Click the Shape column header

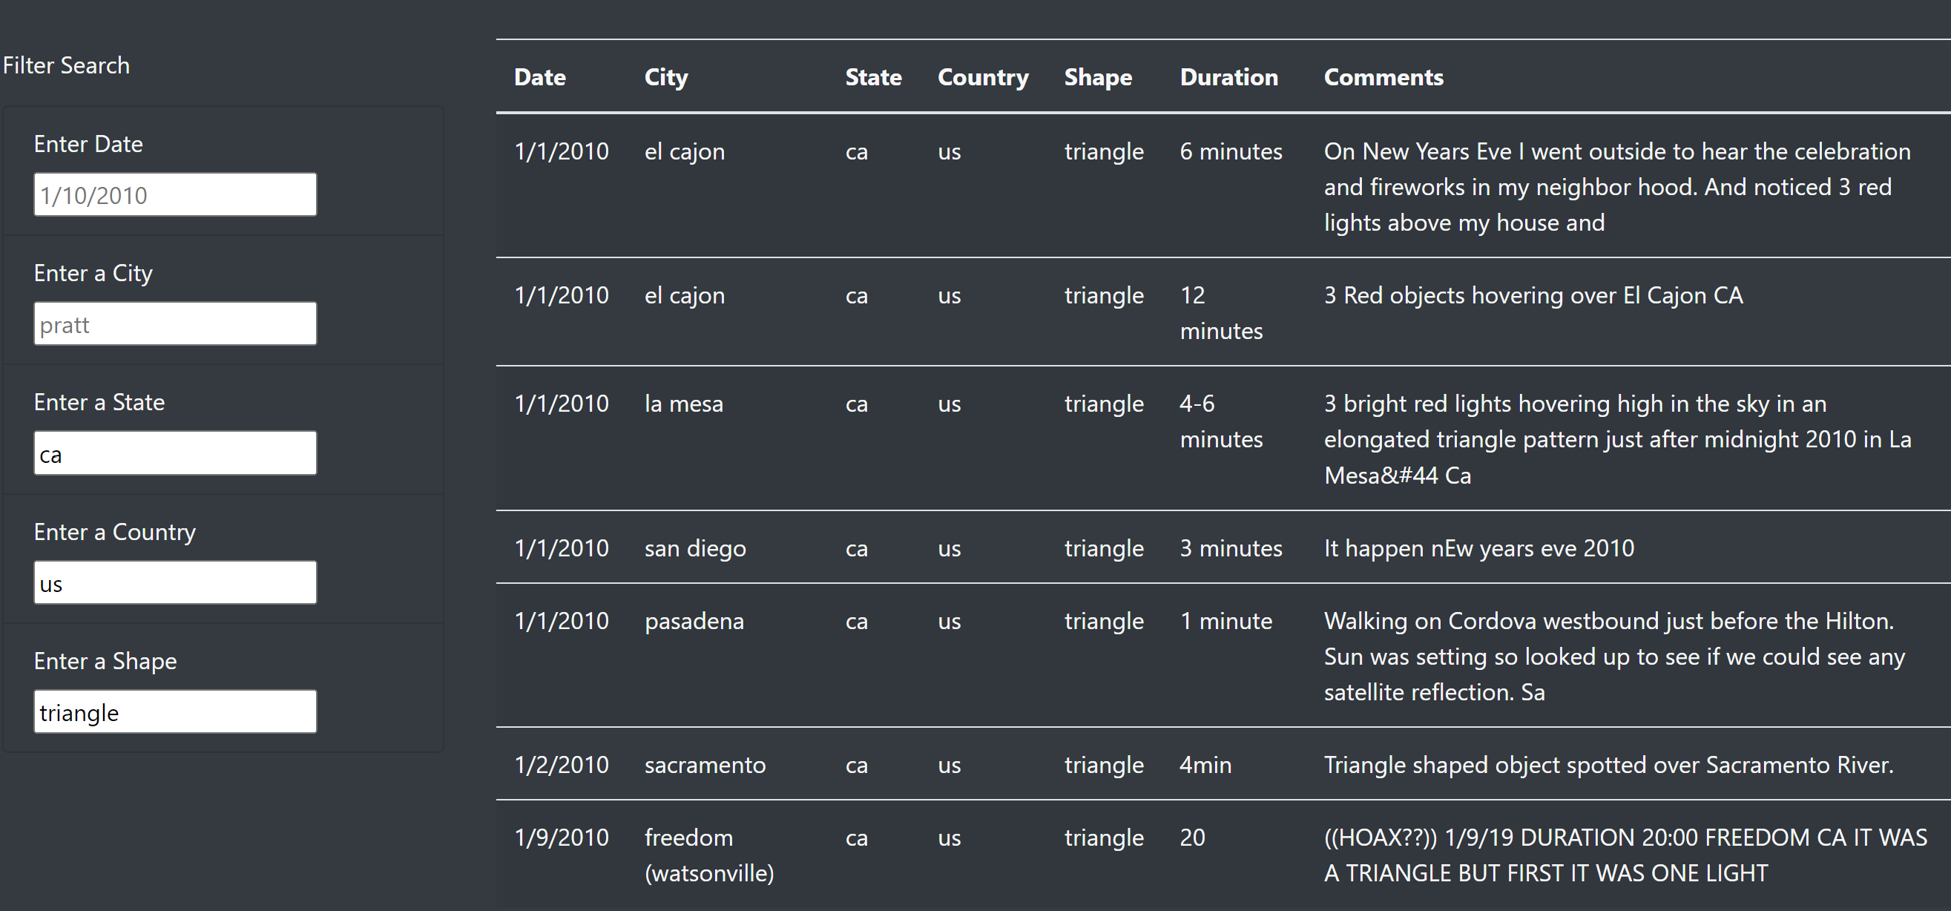coord(1097,76)
